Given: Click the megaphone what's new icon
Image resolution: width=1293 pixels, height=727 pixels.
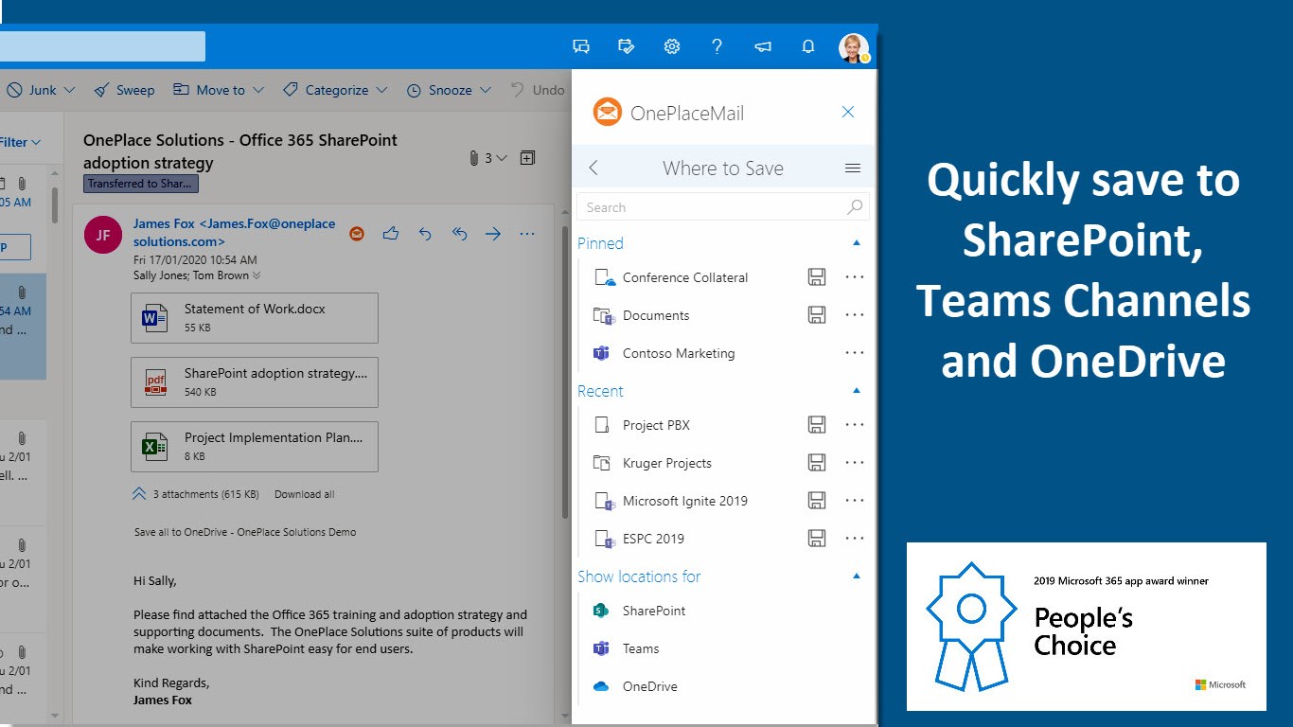Looking at the screenshot, I should [763, 46].
